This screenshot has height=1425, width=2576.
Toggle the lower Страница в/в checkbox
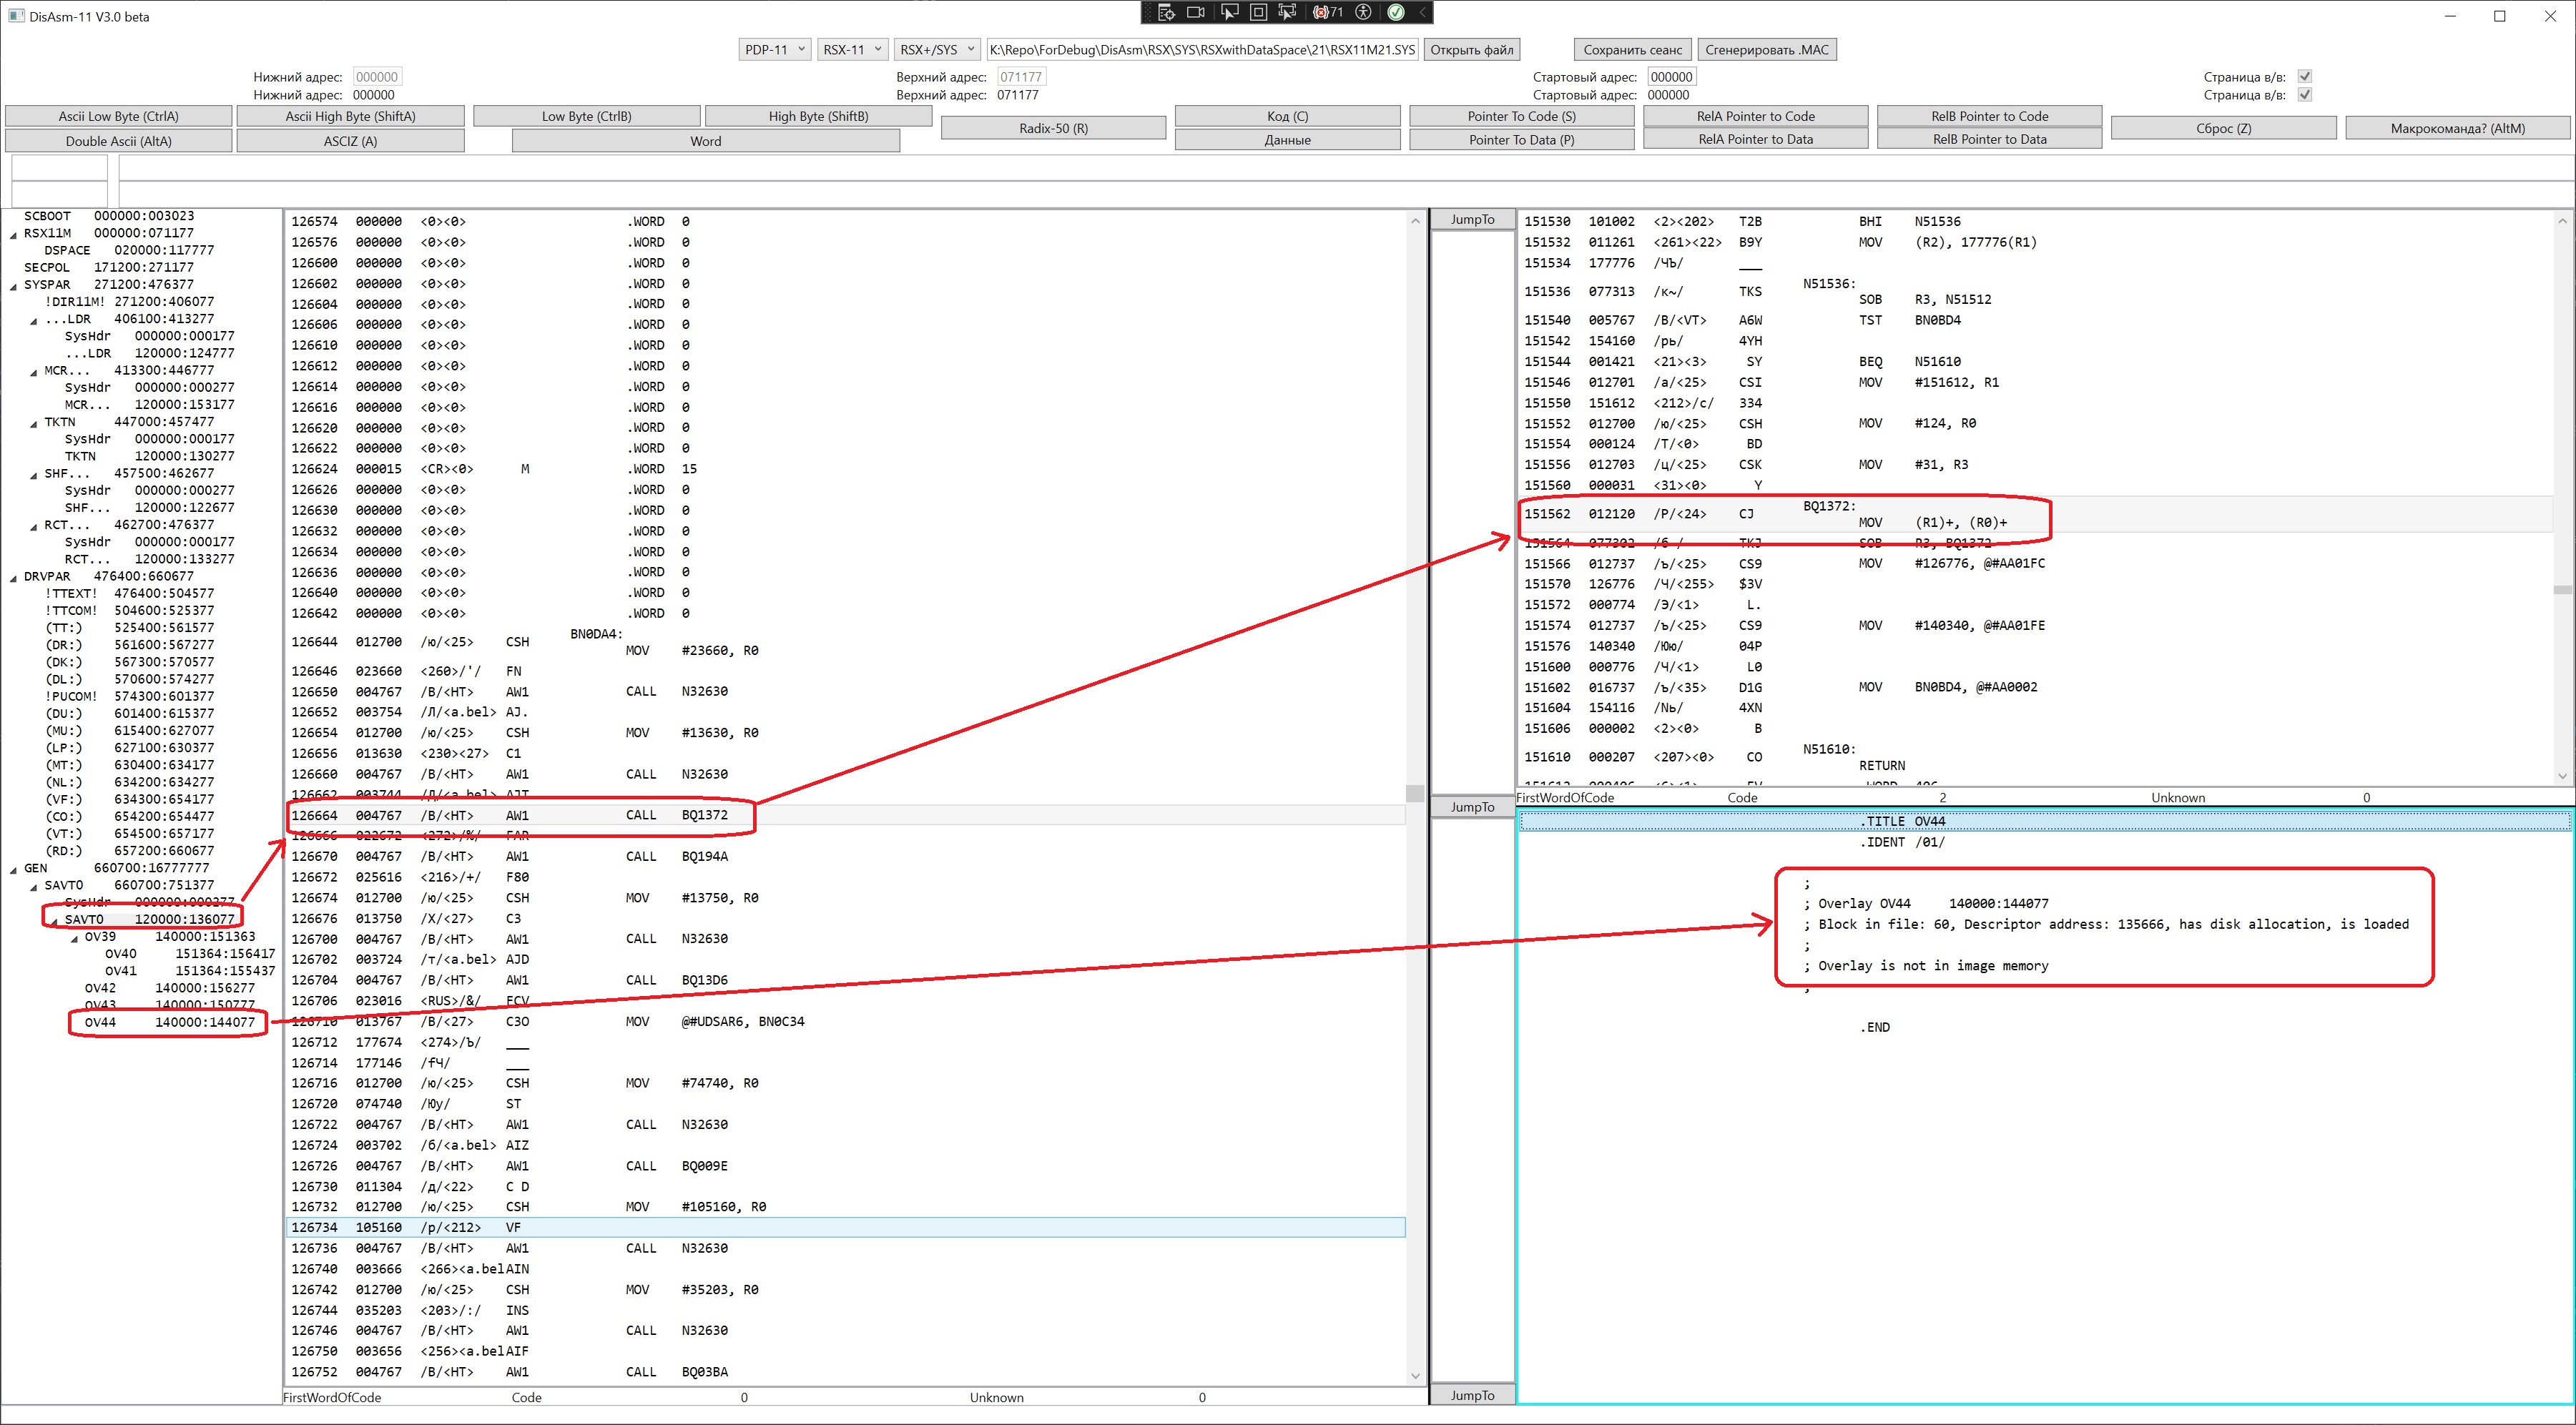pos(2305,95)
